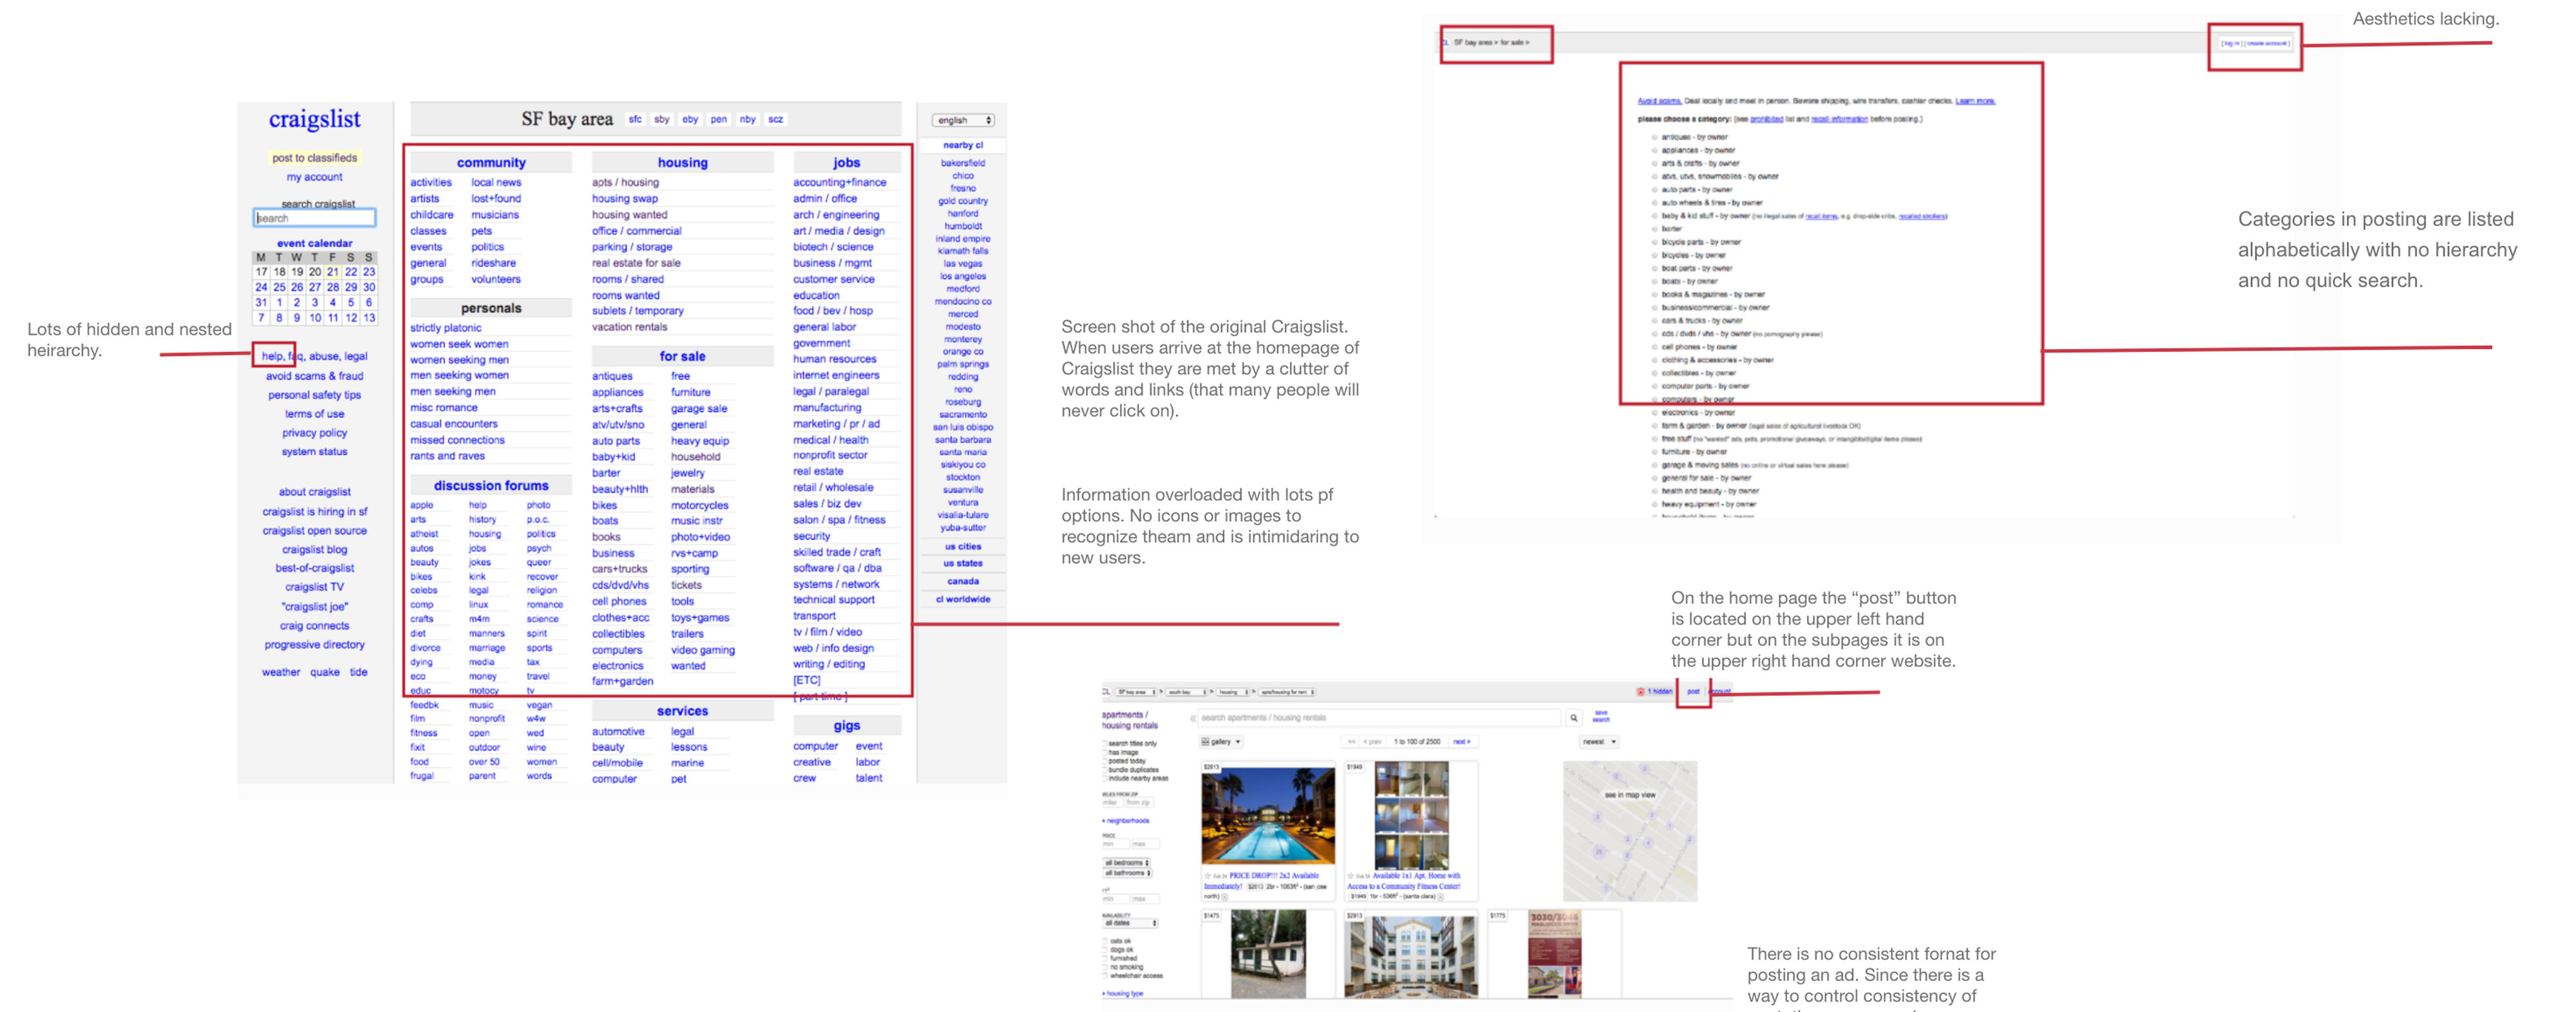This screenshot has width=2576, height=1012.
Task: Open the 'newest' sort dropdown
Action: 1599,742
